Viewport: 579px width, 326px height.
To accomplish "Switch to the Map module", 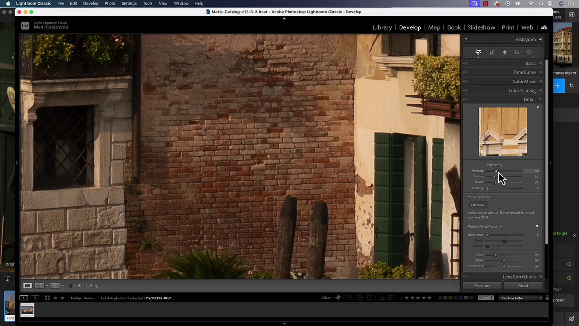I will click(x=434, y=27).
